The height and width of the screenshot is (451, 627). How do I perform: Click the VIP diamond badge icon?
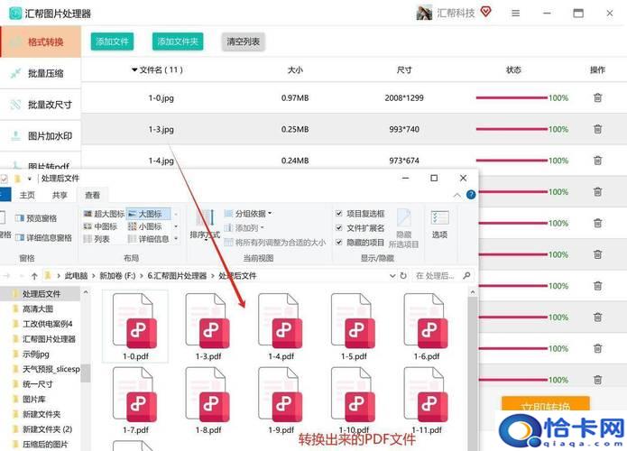point(486,12)
